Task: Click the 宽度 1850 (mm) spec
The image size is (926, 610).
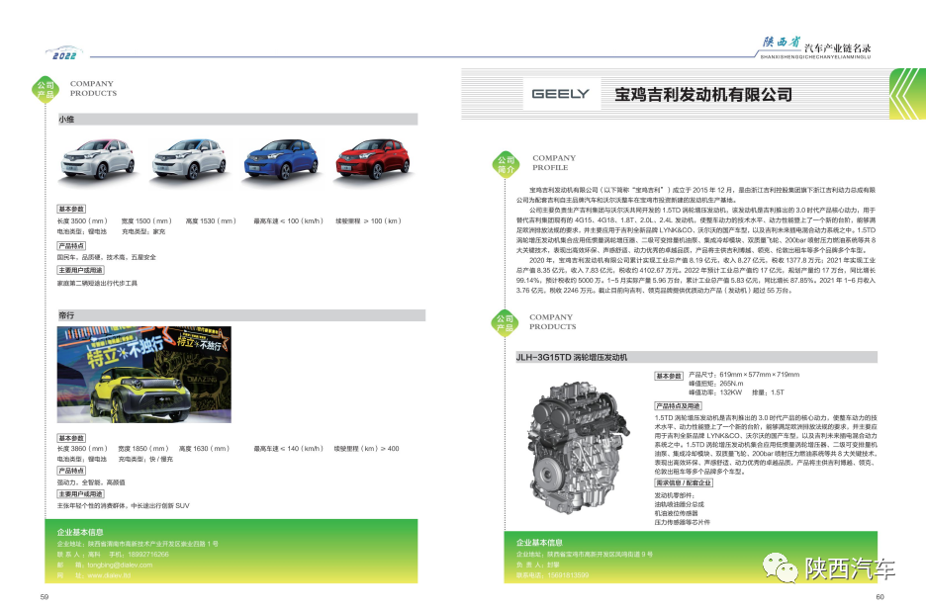Action: [143, 449]
